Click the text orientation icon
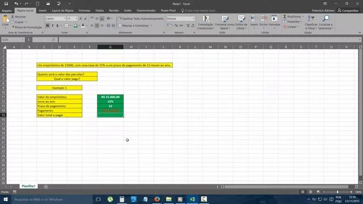Image resolution: width=363 pixels, height=204 pixels. 108,19
